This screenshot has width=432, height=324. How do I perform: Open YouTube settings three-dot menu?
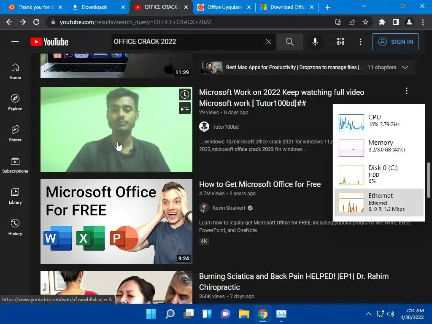(360, 42)
